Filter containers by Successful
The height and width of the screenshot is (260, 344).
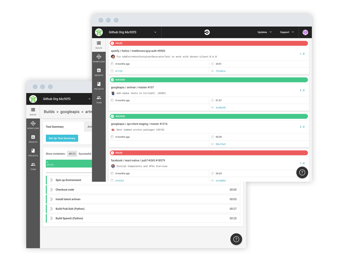pyautogui.click(x=85, y=154)
